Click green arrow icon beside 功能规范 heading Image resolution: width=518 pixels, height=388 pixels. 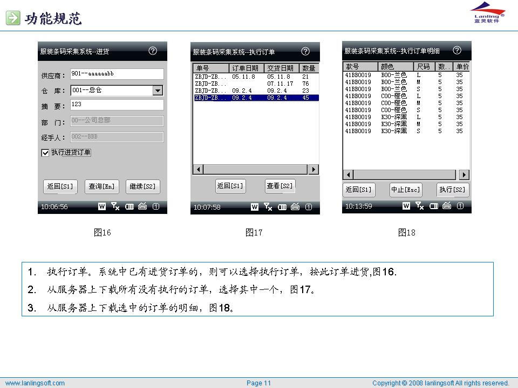click(13, 18)
